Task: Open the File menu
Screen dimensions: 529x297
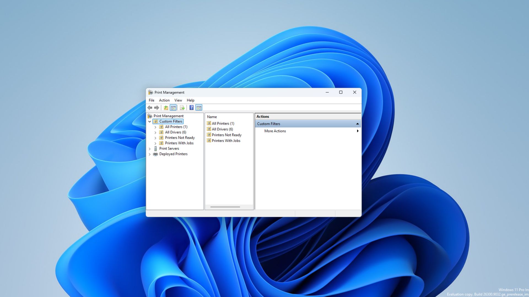Action: pos(152,100)
